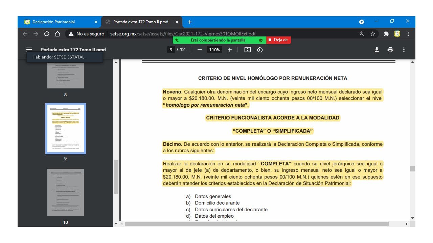
Task: Print the PDF document
Action: [x=390, y=50]
